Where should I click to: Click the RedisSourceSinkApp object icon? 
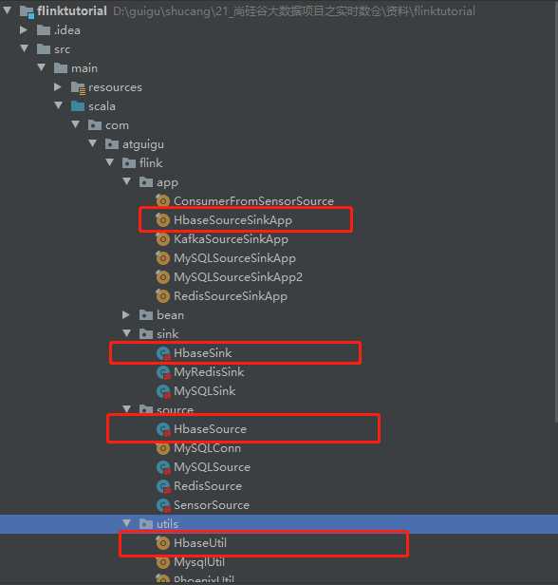pyautogui.click(x=163, y=296)
